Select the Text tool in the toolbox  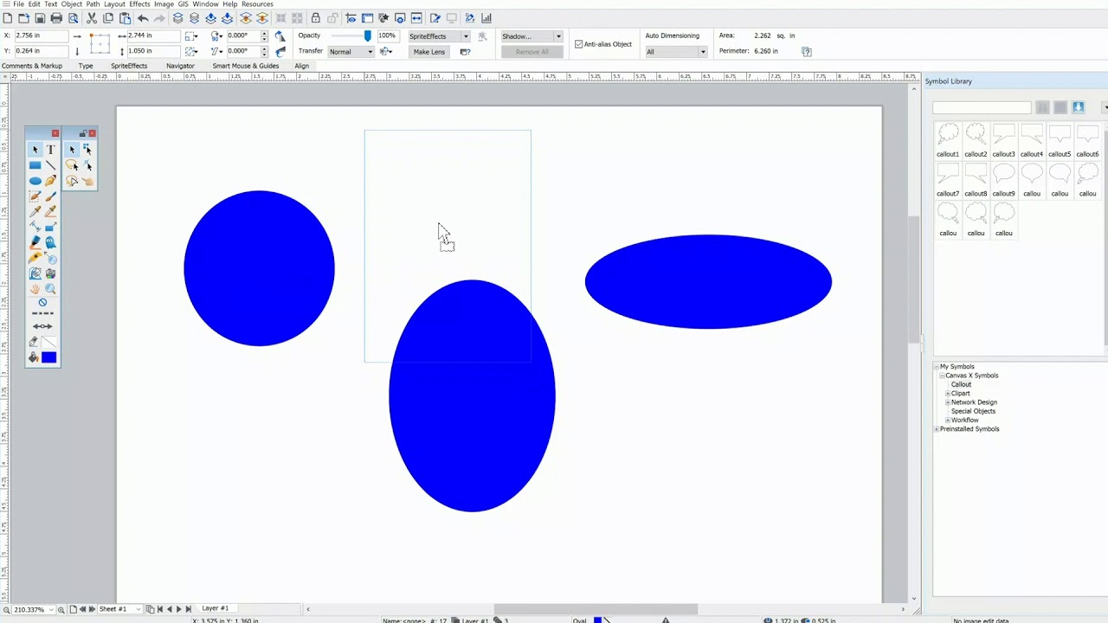(x=50, y=149)
